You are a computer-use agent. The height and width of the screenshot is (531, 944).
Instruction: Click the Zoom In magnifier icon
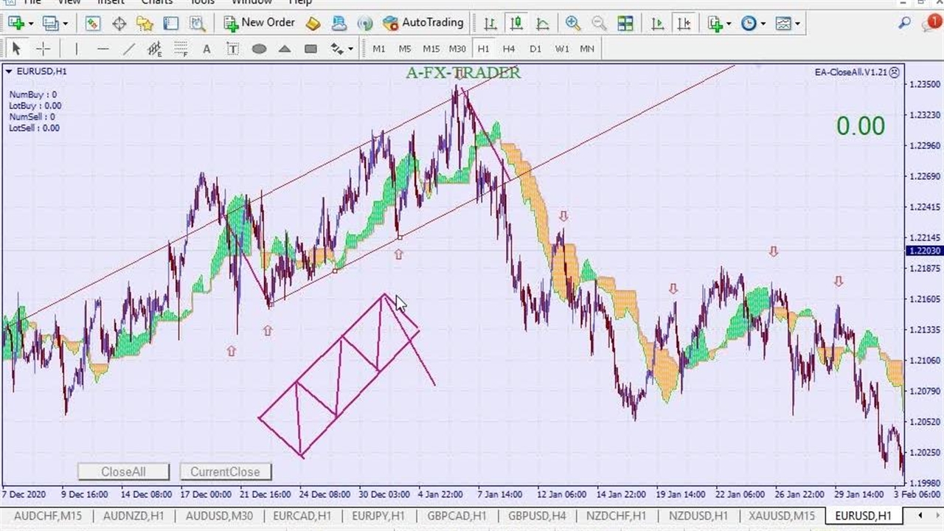click(573, 23)
